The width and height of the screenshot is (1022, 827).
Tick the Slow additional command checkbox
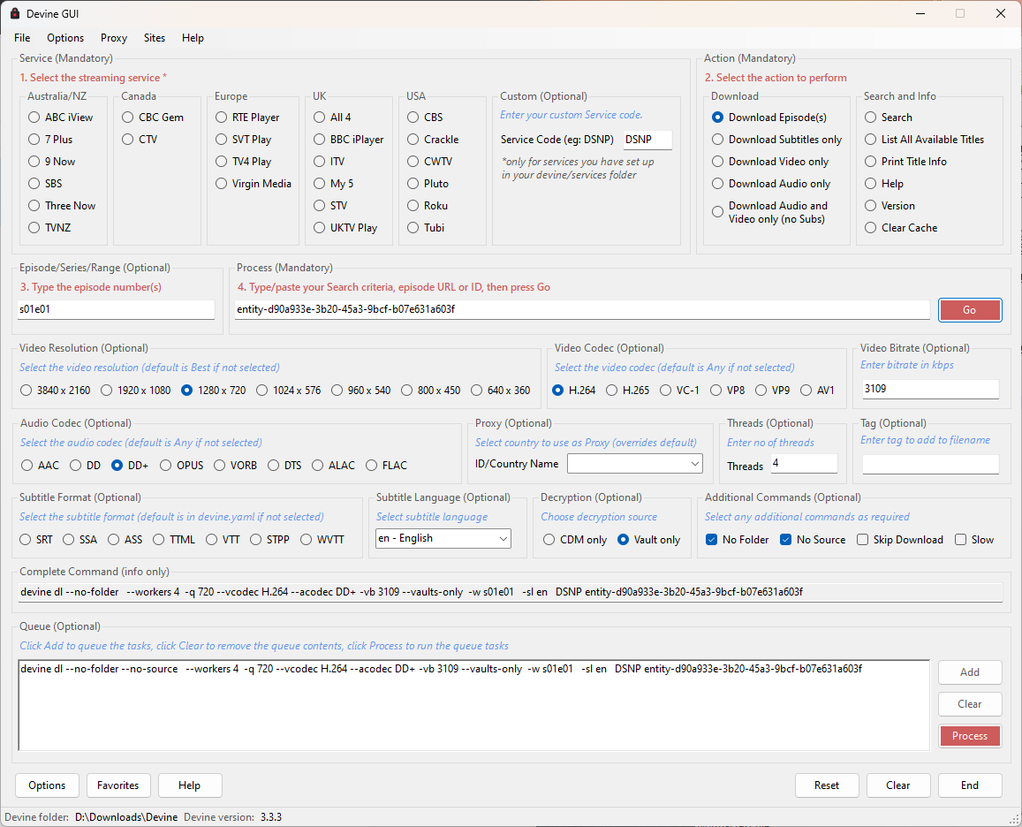coord(960,540)
